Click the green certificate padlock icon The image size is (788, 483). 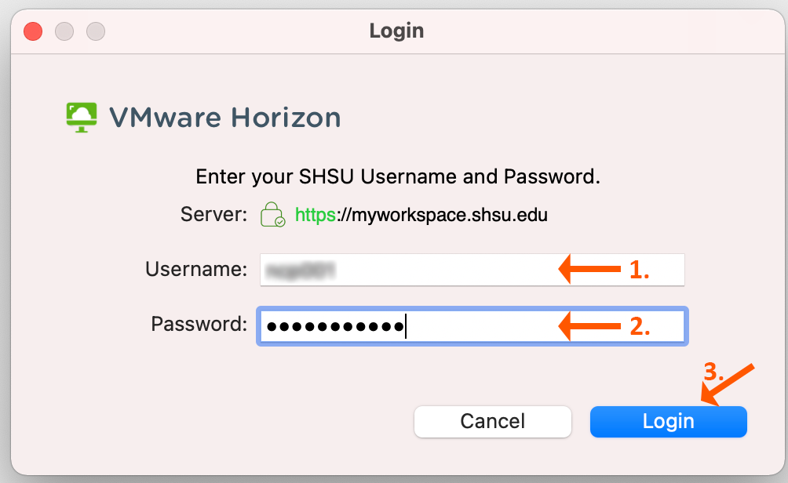point(271,213)
